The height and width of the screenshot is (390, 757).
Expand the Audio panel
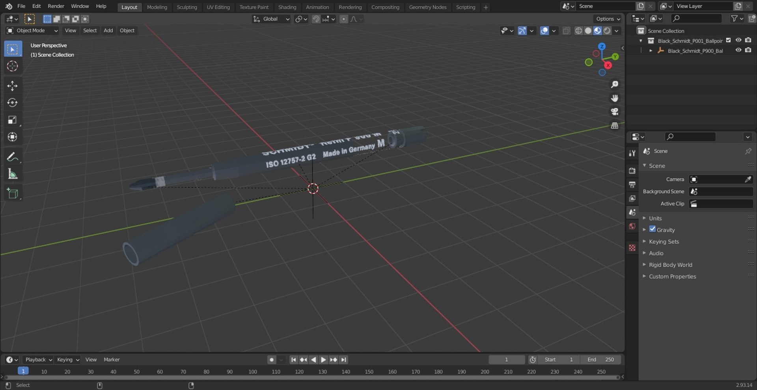[656, 253]
